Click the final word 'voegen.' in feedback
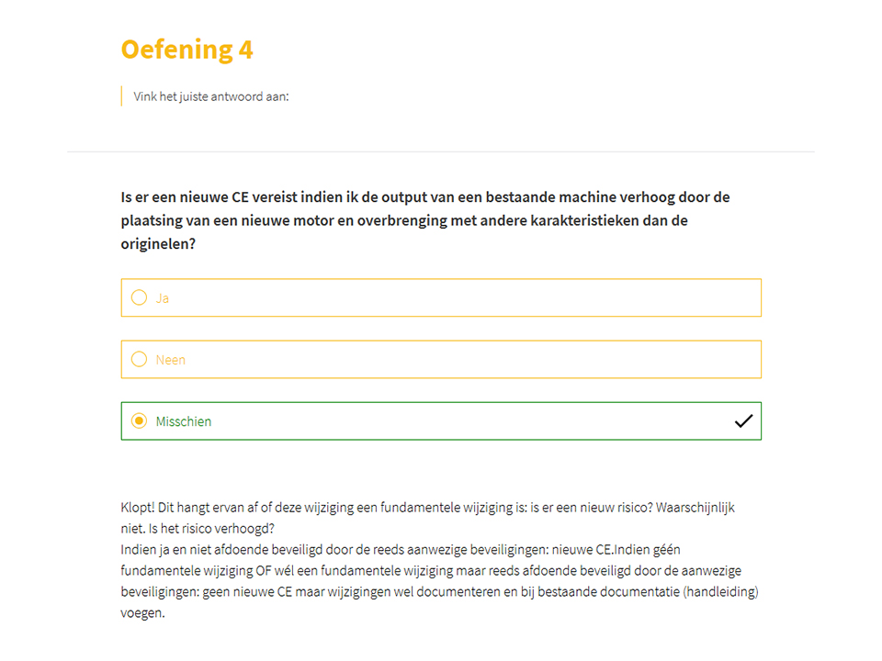Screen dimensions: 882x661 [143, 613]
